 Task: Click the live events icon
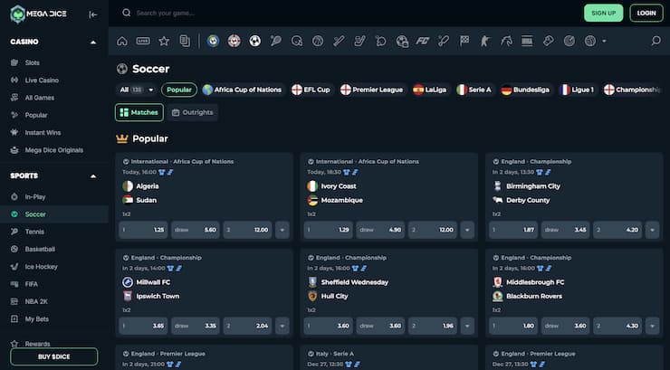143,41
